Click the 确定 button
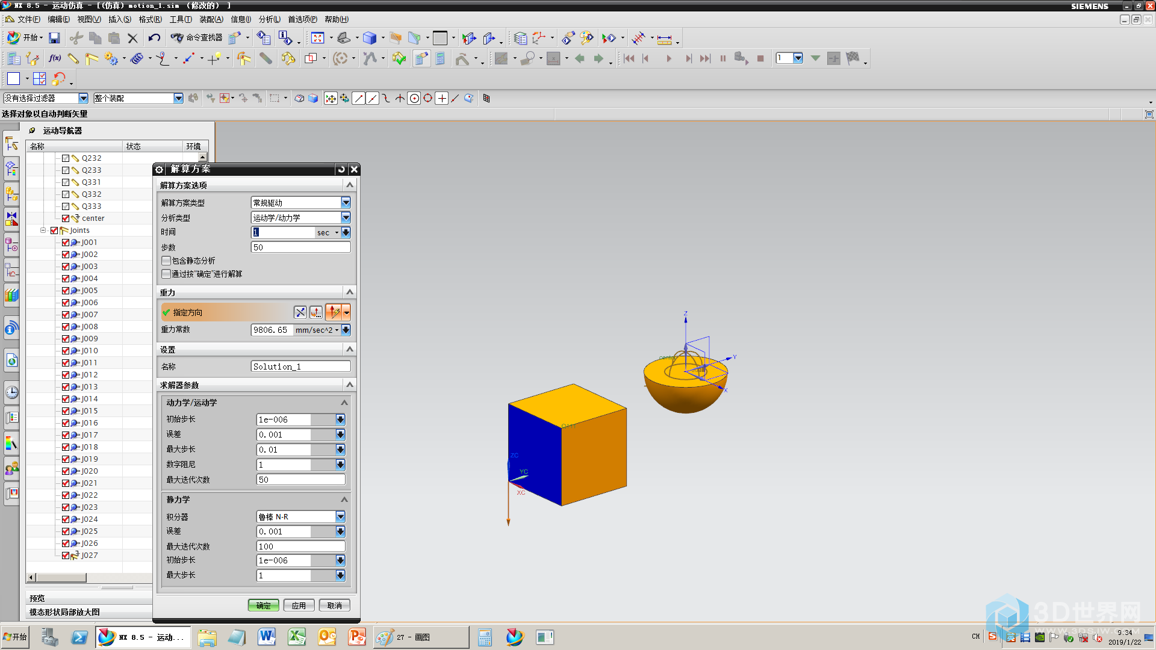Screen dimensions: 1156x650 [x=264, y=605]
